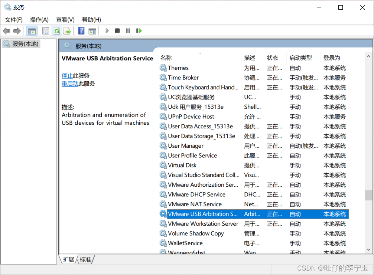This screenshot has width=374, height=275.
Task: Click the Visu... description cell
Action: pyautogui.click(x=251, y=175)
